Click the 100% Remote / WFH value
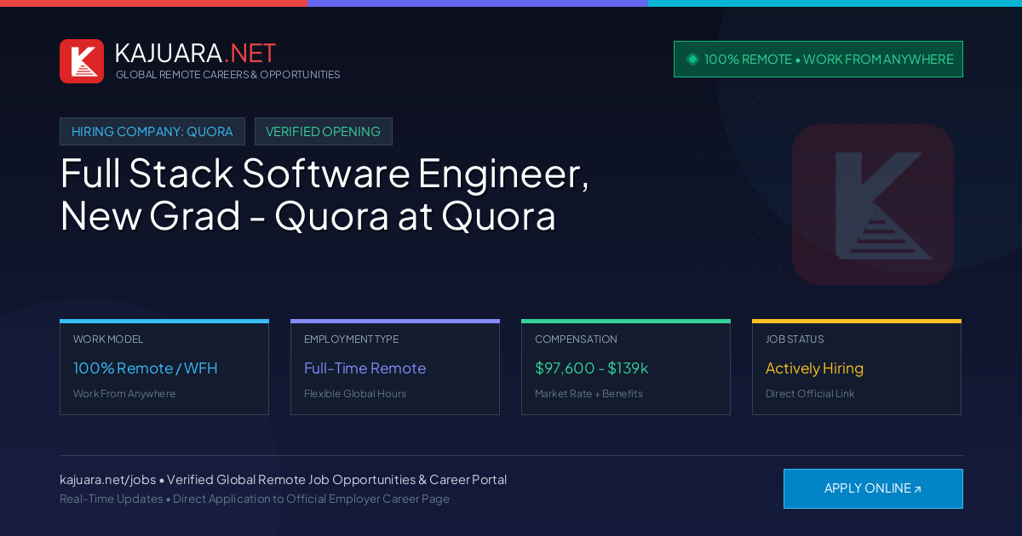 (146, 368)
